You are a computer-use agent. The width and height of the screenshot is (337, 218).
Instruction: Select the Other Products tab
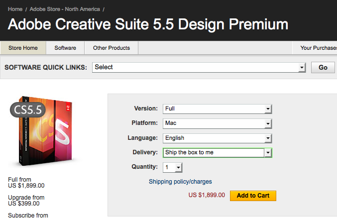(112, 48)
